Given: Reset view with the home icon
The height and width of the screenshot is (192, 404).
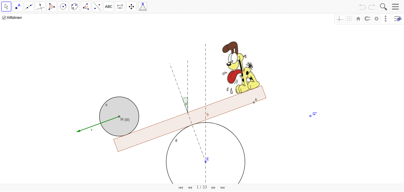Looking at the screenshot, I should tap(358, 19).
